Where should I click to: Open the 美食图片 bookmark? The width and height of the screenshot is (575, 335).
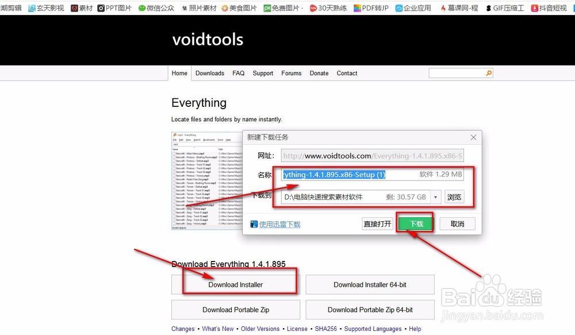239,8
